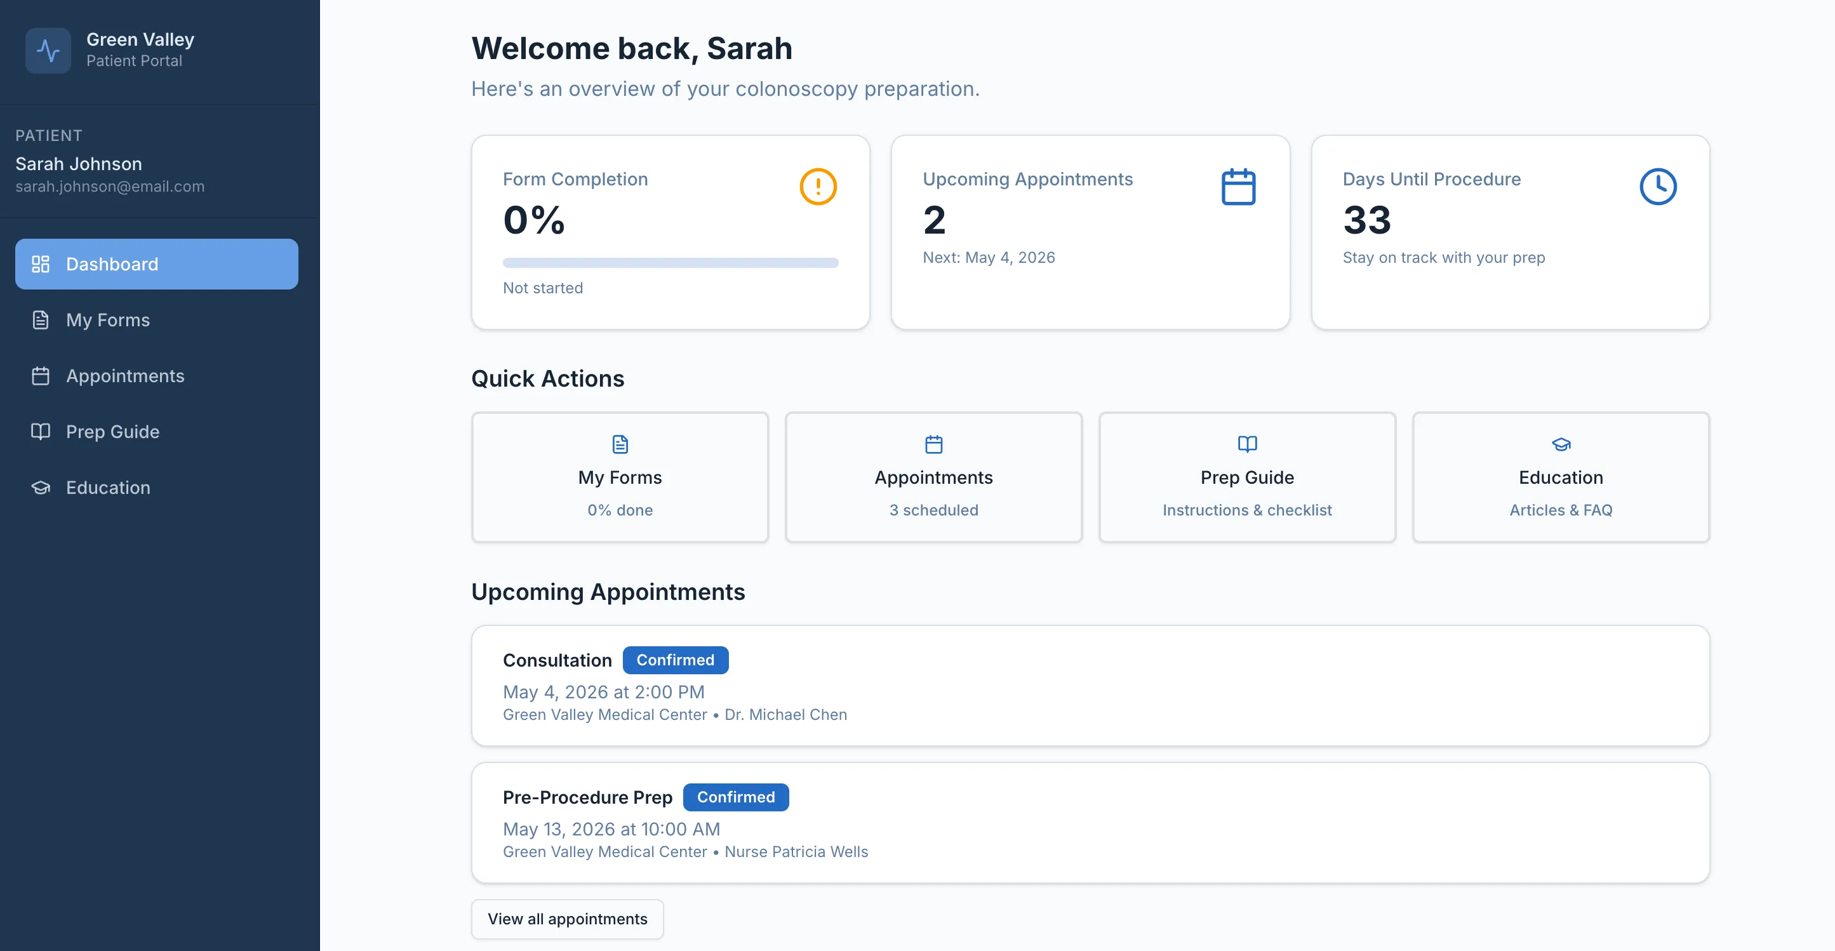Open the Appointments quick action card

933,477
